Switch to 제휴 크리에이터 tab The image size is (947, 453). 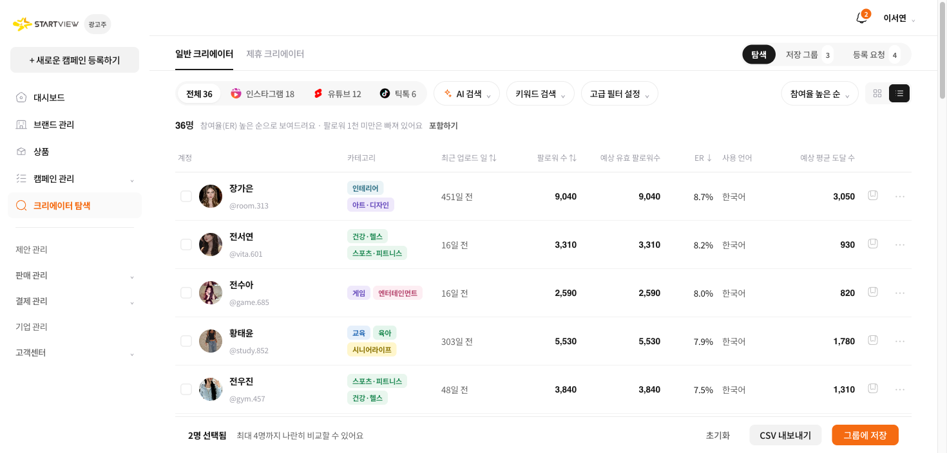click(x=275, y=54)
